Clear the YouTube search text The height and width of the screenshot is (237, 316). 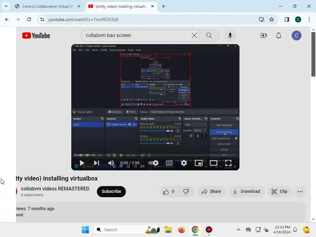click(194, 36)
